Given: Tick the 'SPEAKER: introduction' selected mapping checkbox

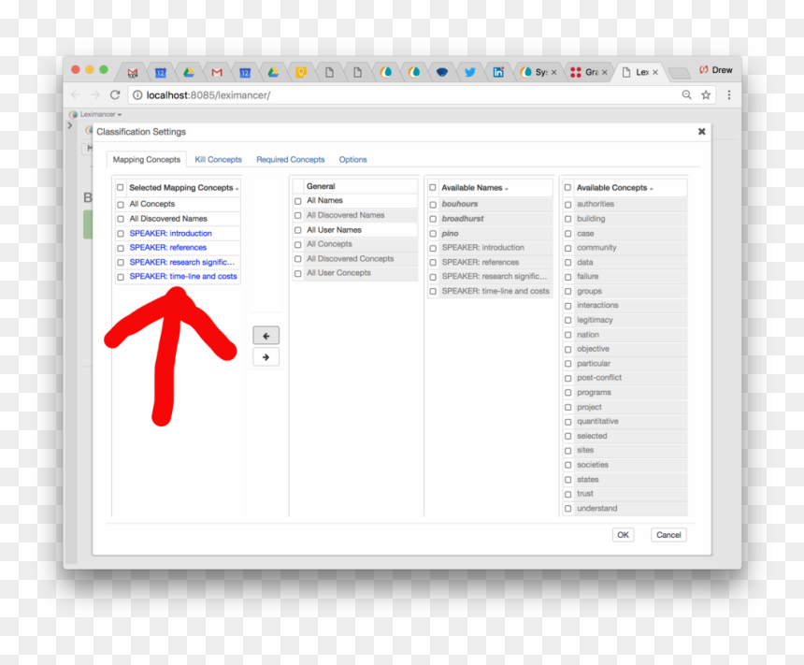Looking at the screenshot, I should click(121, 234).
